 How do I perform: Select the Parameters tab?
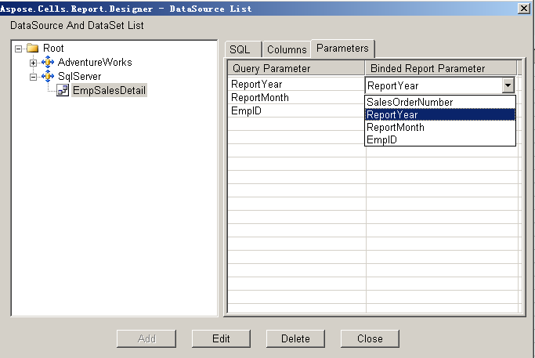[342, 48]
